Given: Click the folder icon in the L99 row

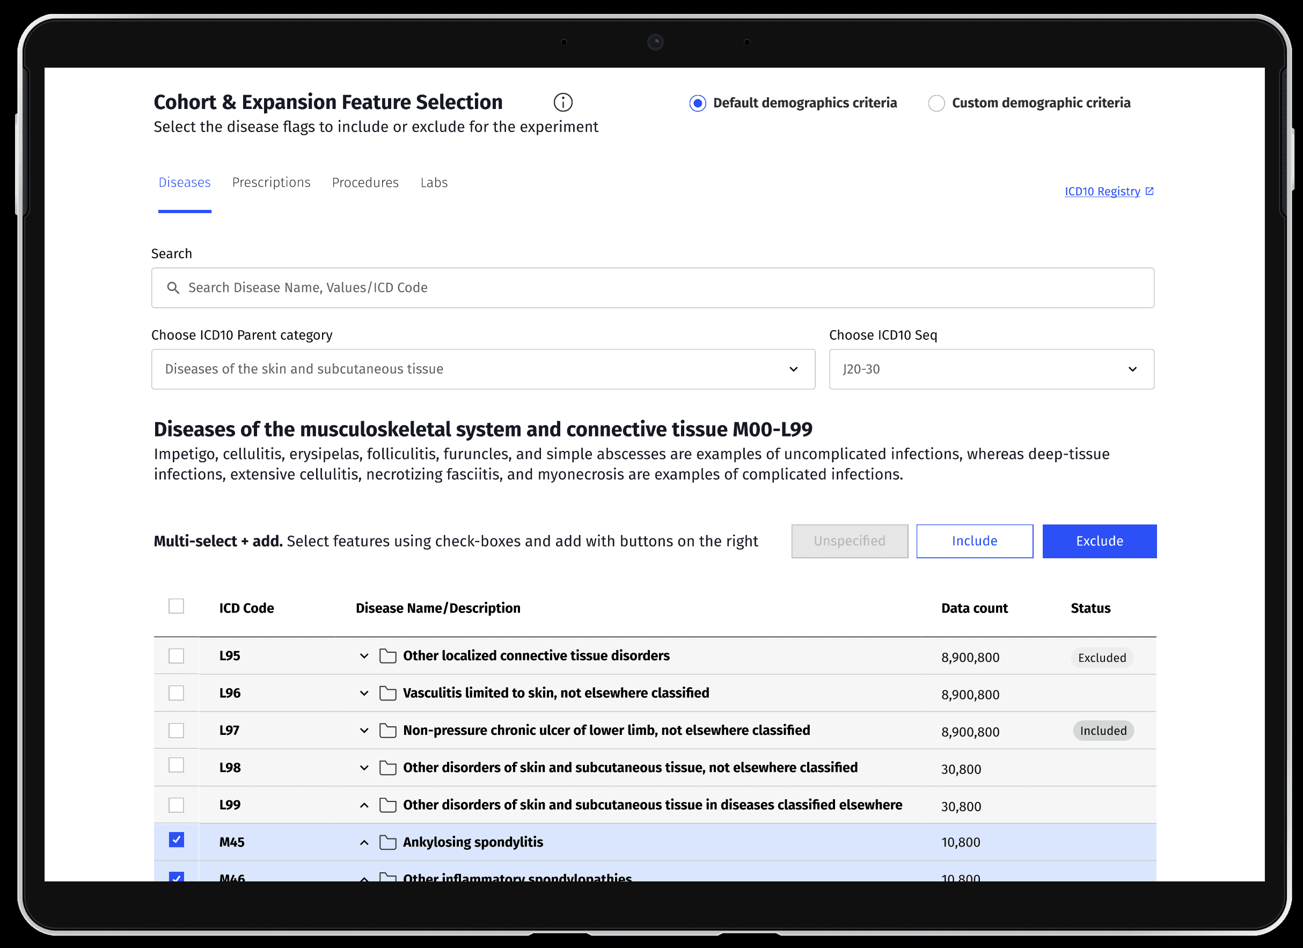Looking at the screenshot, I should coord(388,805).
